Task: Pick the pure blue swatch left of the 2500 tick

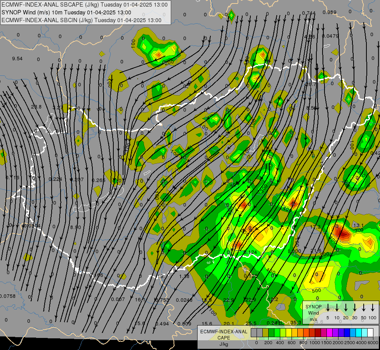Action: pos(347,333)
